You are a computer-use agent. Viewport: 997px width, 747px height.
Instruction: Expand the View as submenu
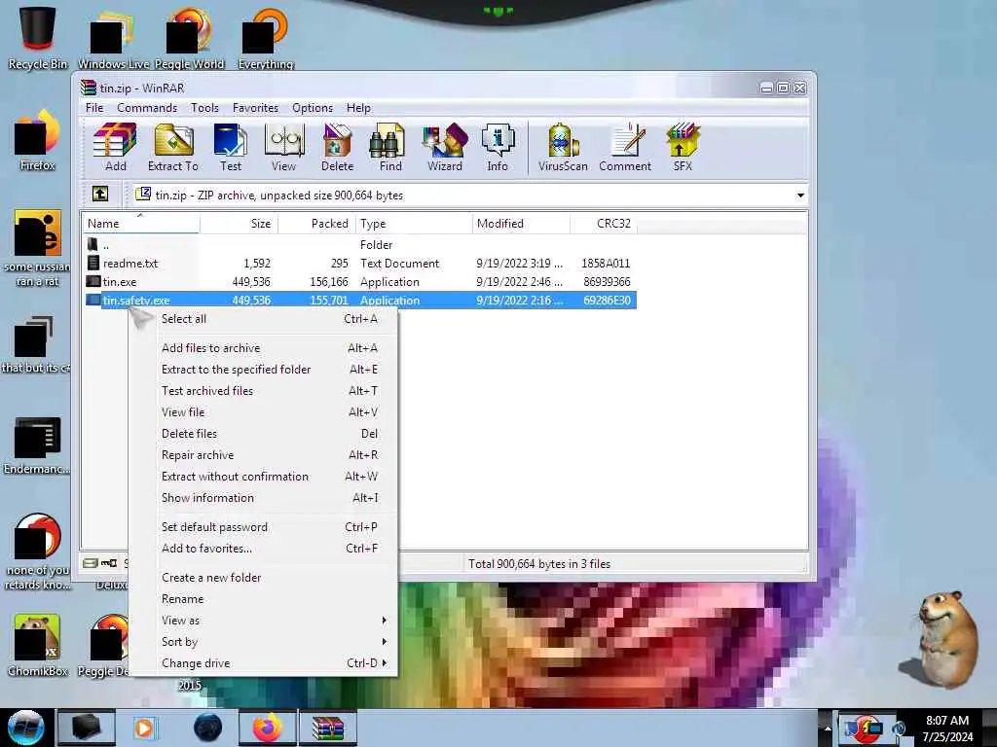pyautogui.click(x=384, y=620)
